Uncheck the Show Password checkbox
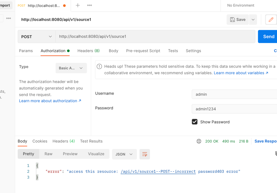Viewport: 277px width, 193px height. pyautogui.click(x=195, y=122)
